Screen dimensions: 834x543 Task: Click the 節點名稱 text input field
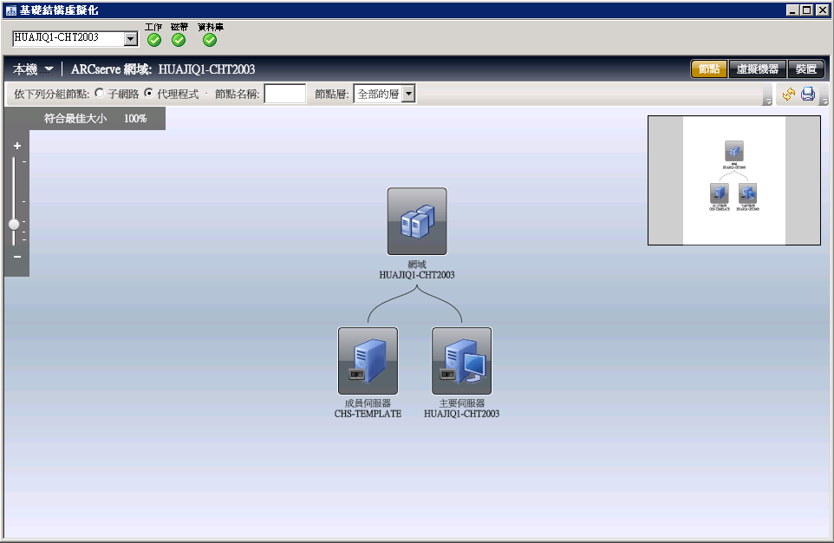tap(284, 94)
